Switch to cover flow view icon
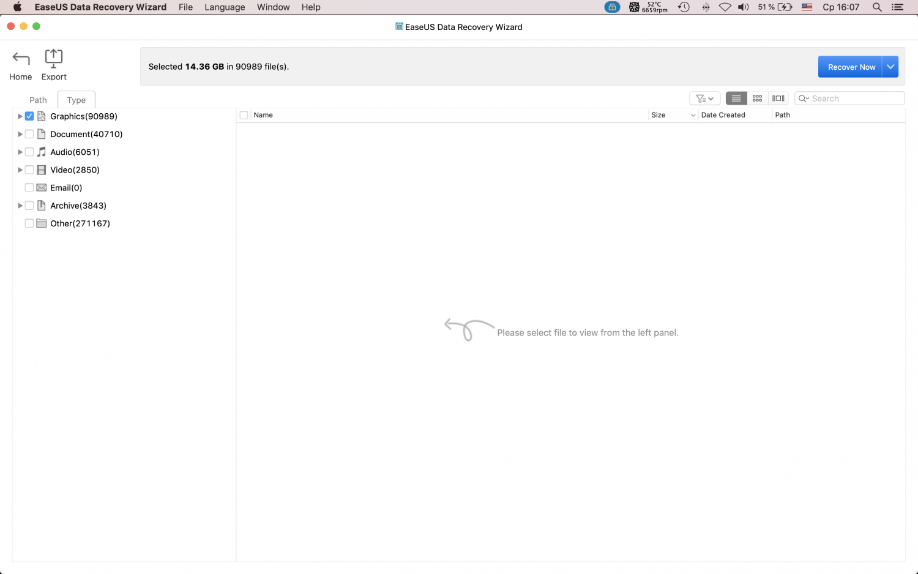This screenshot has width=918, height=574. 778,99
